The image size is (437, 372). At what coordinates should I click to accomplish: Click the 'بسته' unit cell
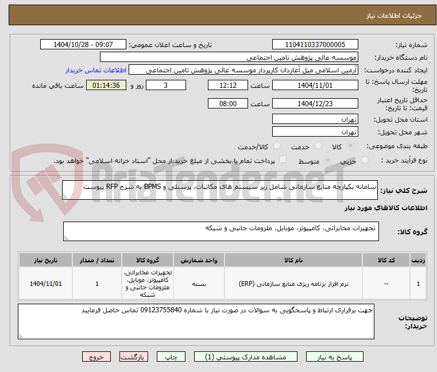click(199, 284)
